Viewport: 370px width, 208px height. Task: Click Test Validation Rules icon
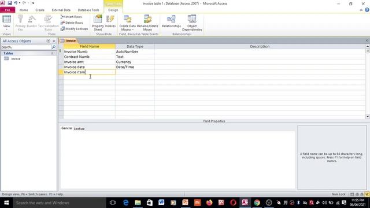48,19
